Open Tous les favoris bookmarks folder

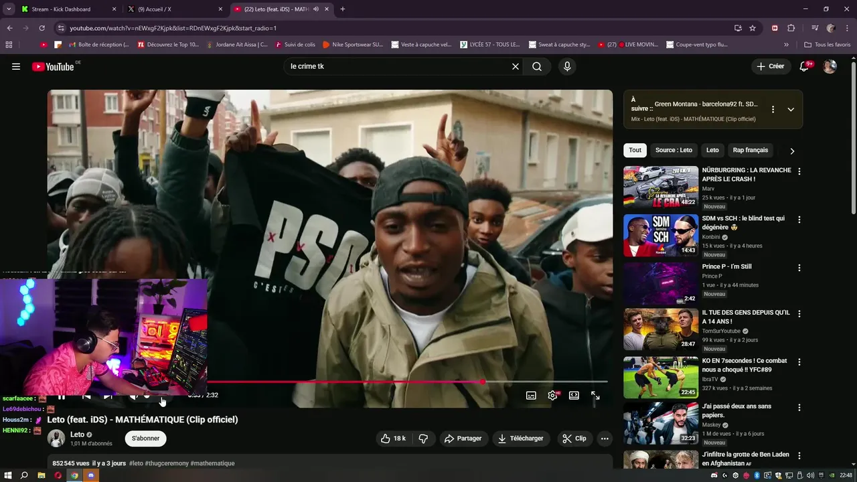[828, 45]
